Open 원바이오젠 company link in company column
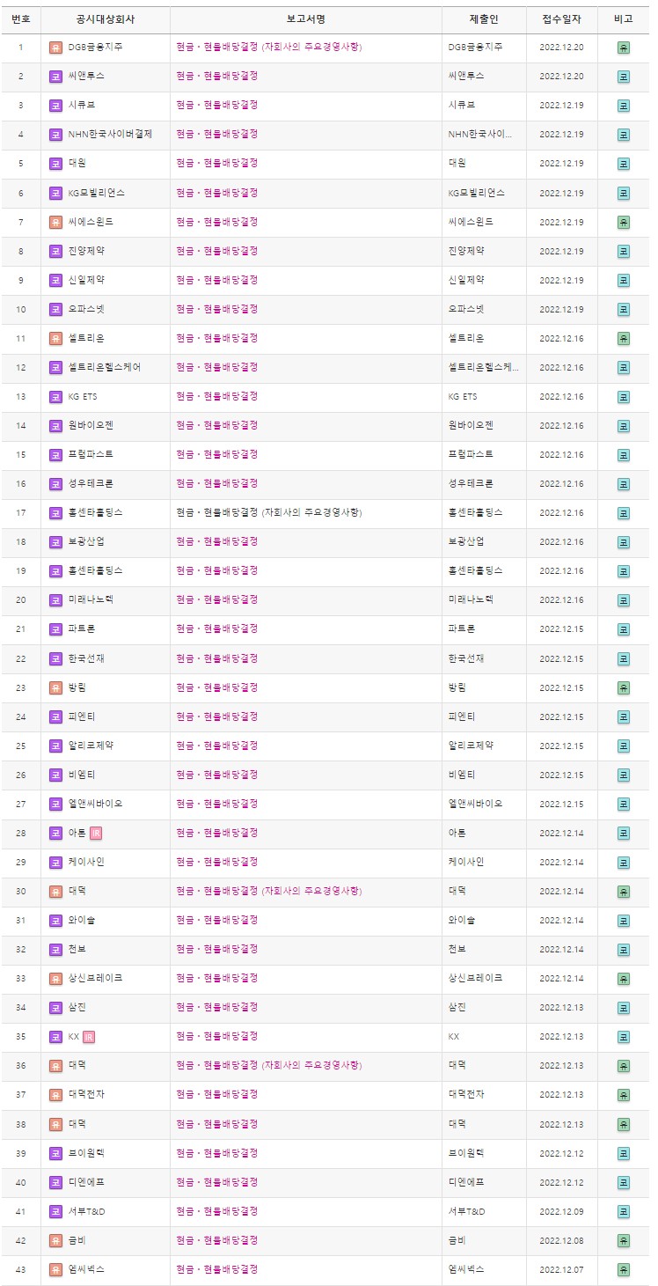The image size is (658, 1286). (x=91, y=425)
